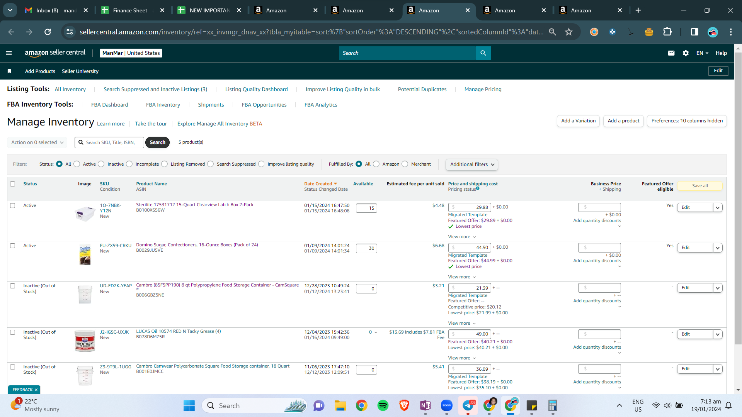Open the EN language dropdown
Image resolution: width=742 pixels, height=417 pixels.
[x=702, y=53]
